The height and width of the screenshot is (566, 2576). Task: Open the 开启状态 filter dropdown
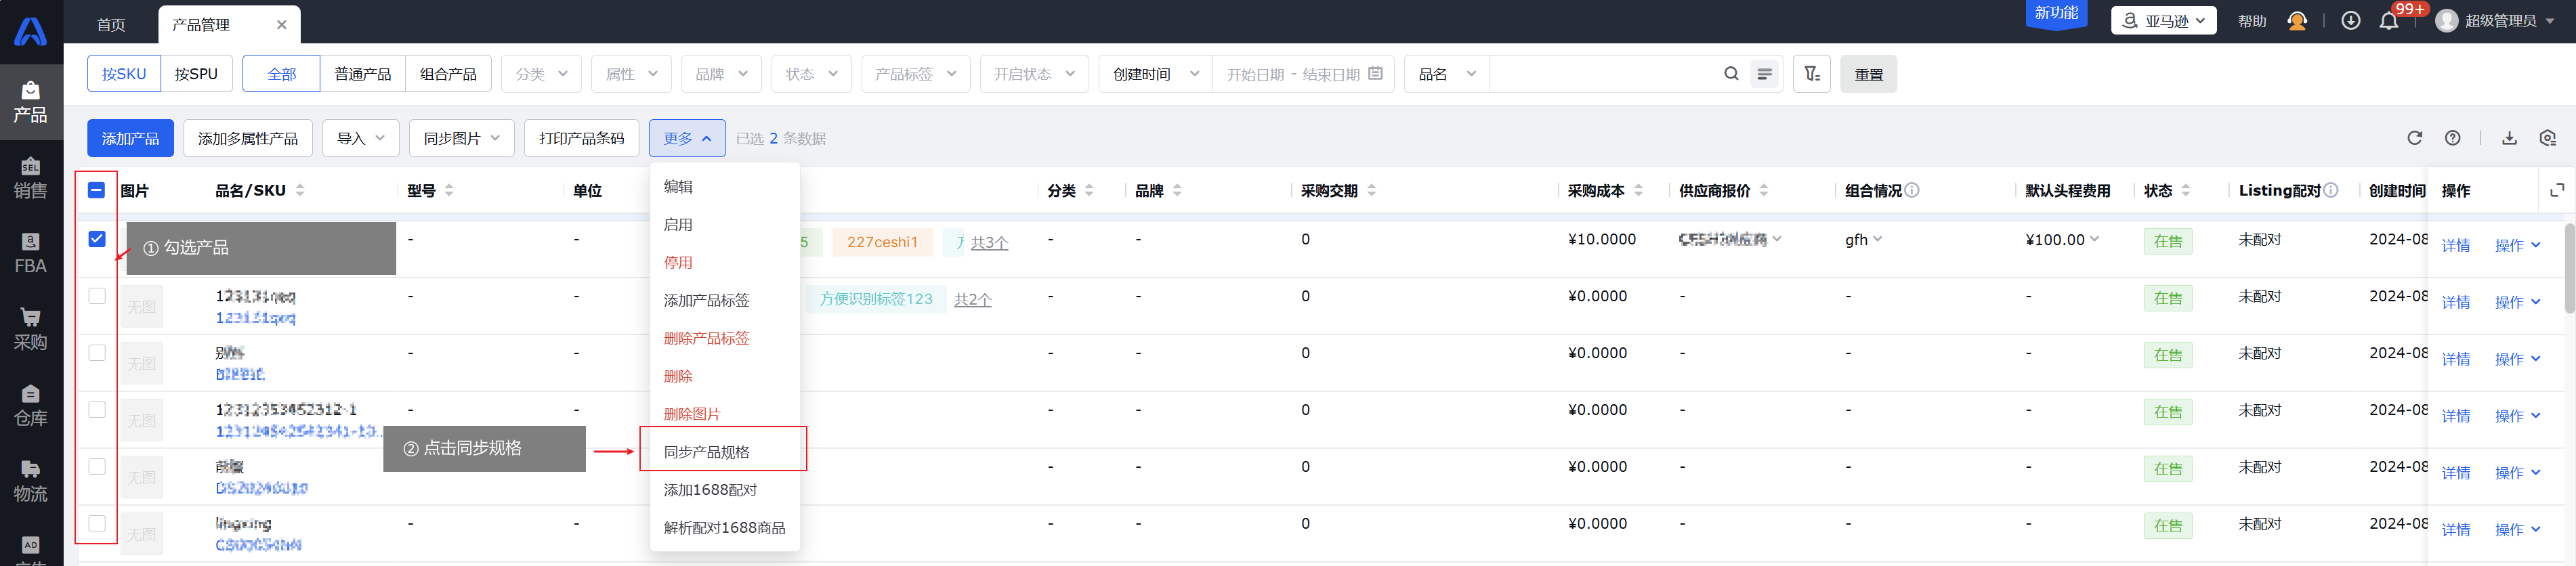(x=1034, y=74)
